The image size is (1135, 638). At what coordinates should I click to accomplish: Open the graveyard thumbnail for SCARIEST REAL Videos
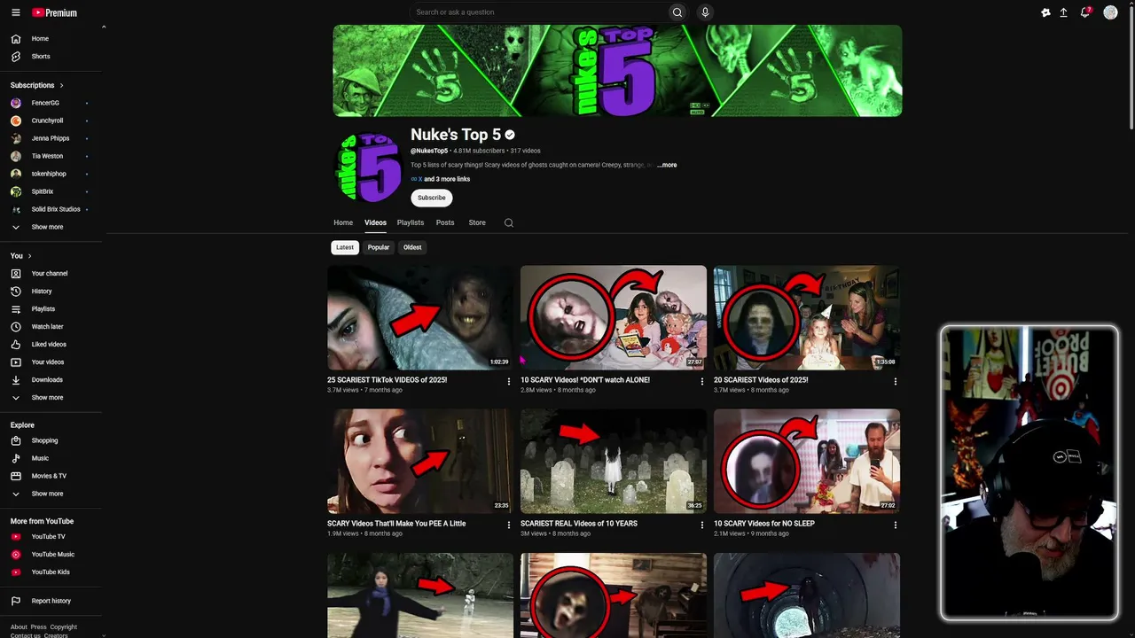click(614, 461)
